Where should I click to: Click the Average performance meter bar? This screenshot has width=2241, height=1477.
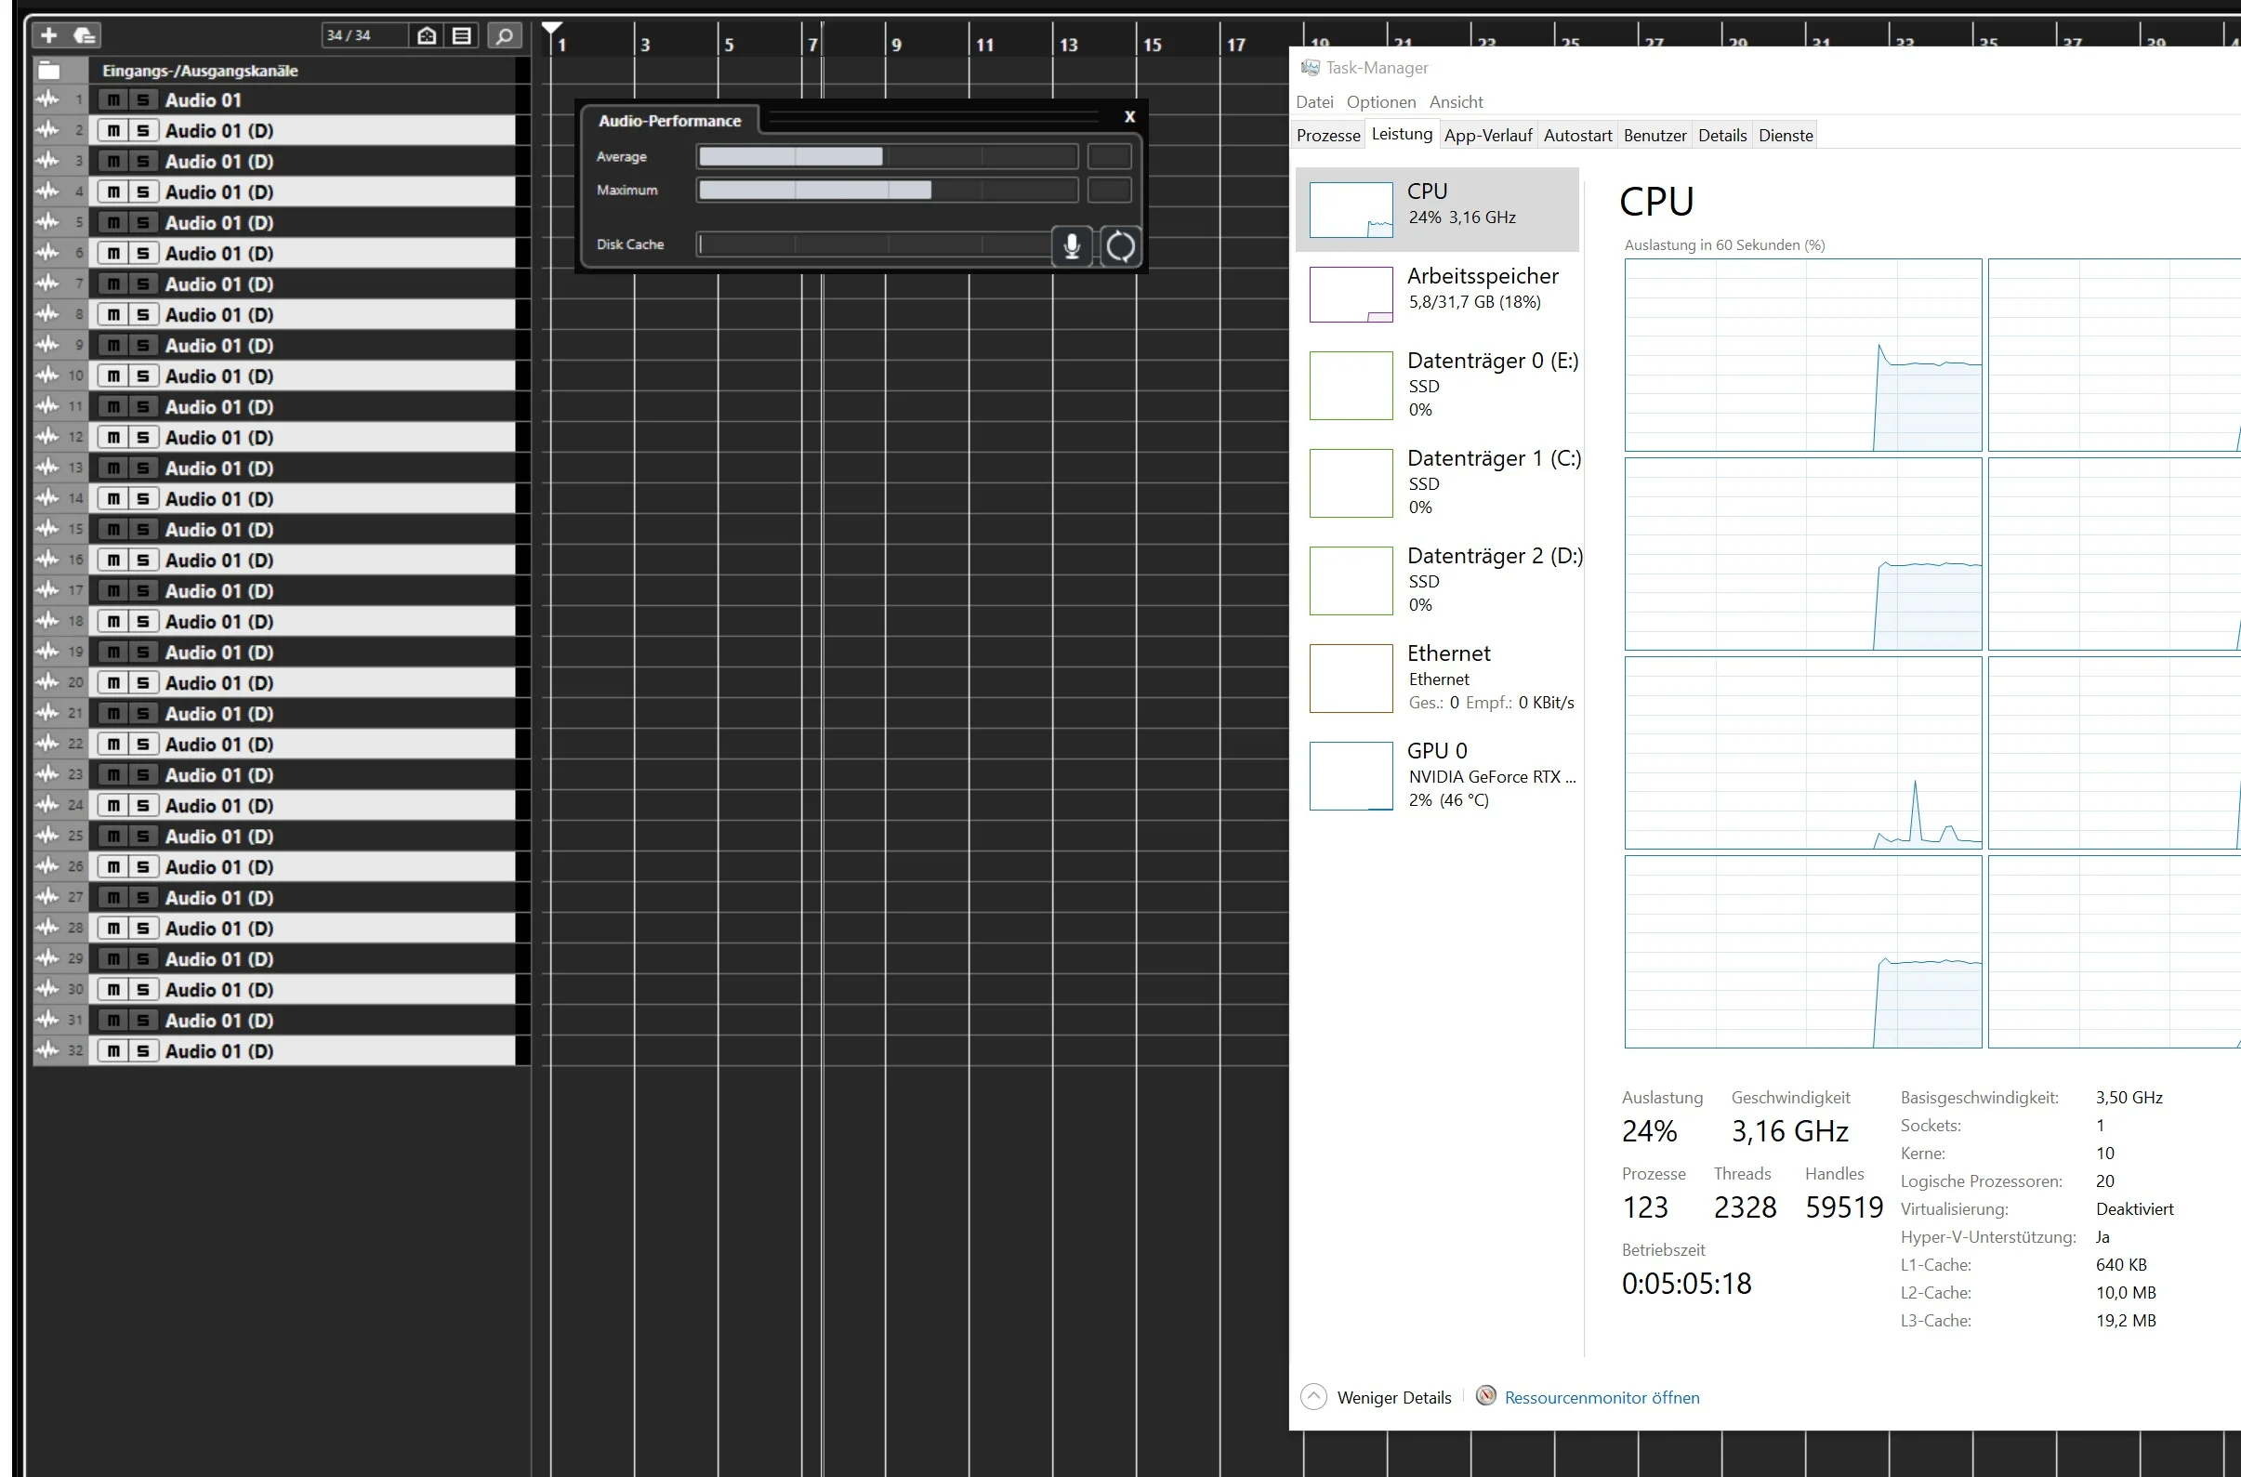click(x=888, y=156)
